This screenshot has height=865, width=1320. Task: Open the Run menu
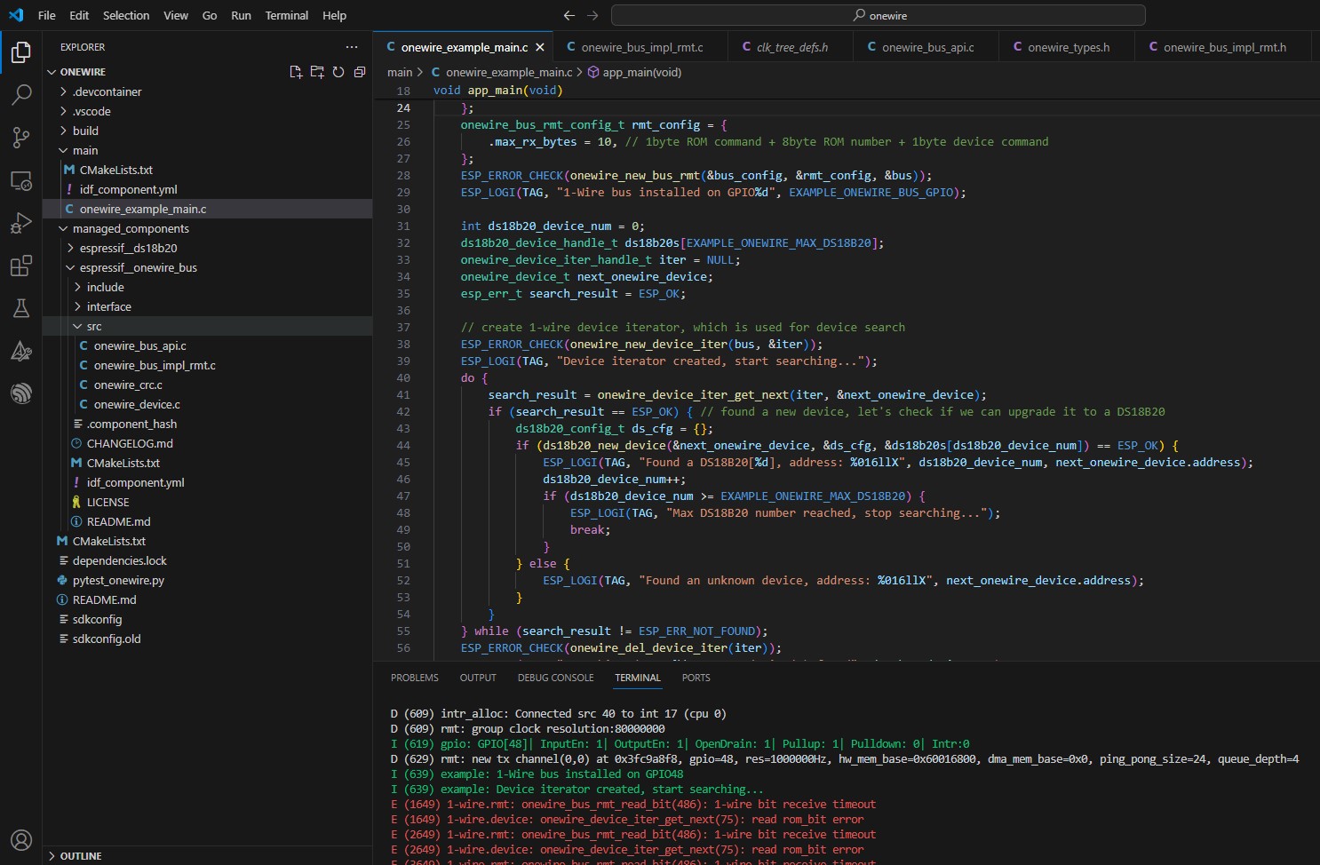pos(241,15)
